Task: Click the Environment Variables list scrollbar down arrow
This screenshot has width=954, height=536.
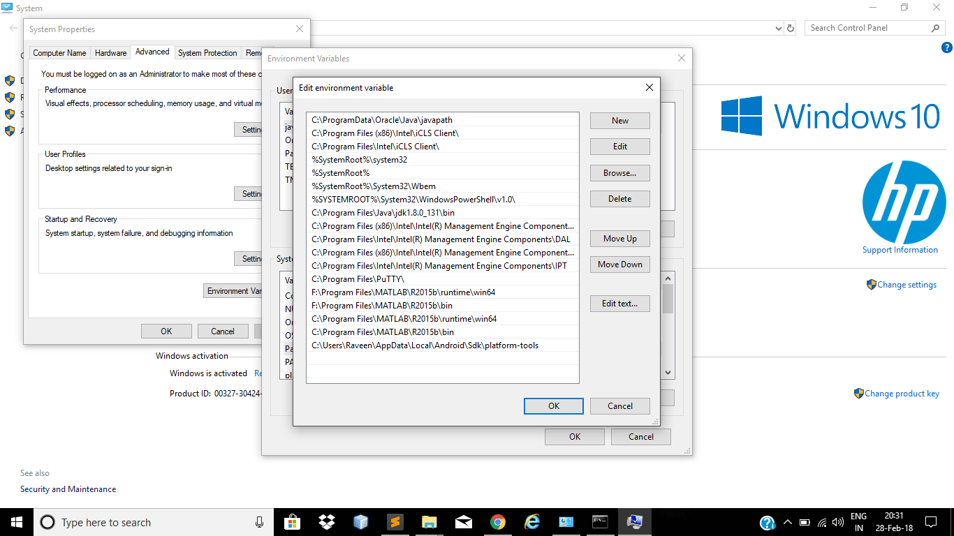Action: click(668, 373)
